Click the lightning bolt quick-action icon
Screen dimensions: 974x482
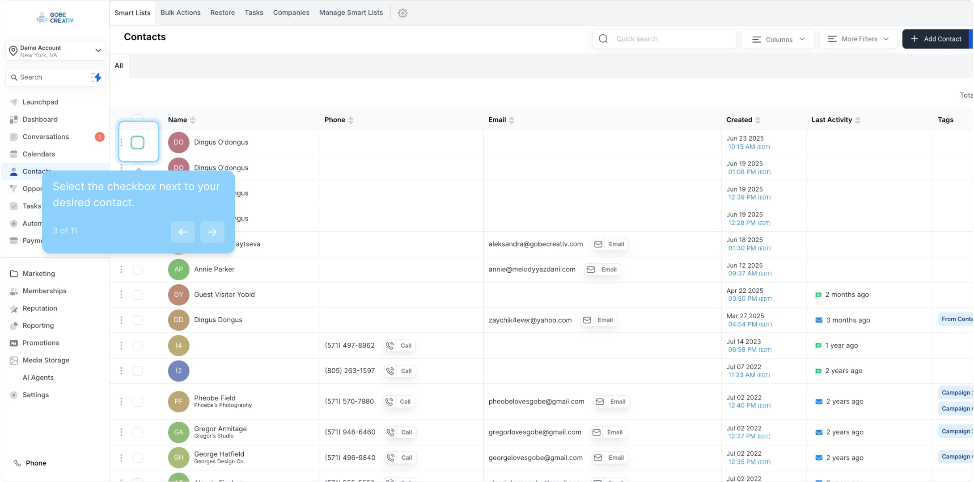coord(97,77)
